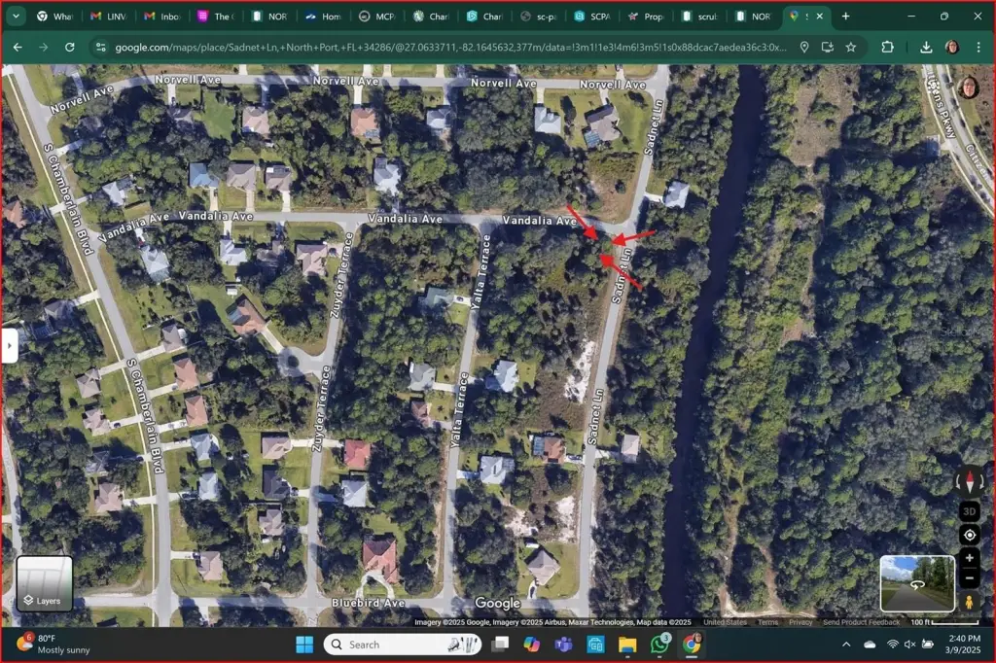Open the browser tab search dropdown
Viewport: 996px width, 663px height.
(x=16, y=17)
